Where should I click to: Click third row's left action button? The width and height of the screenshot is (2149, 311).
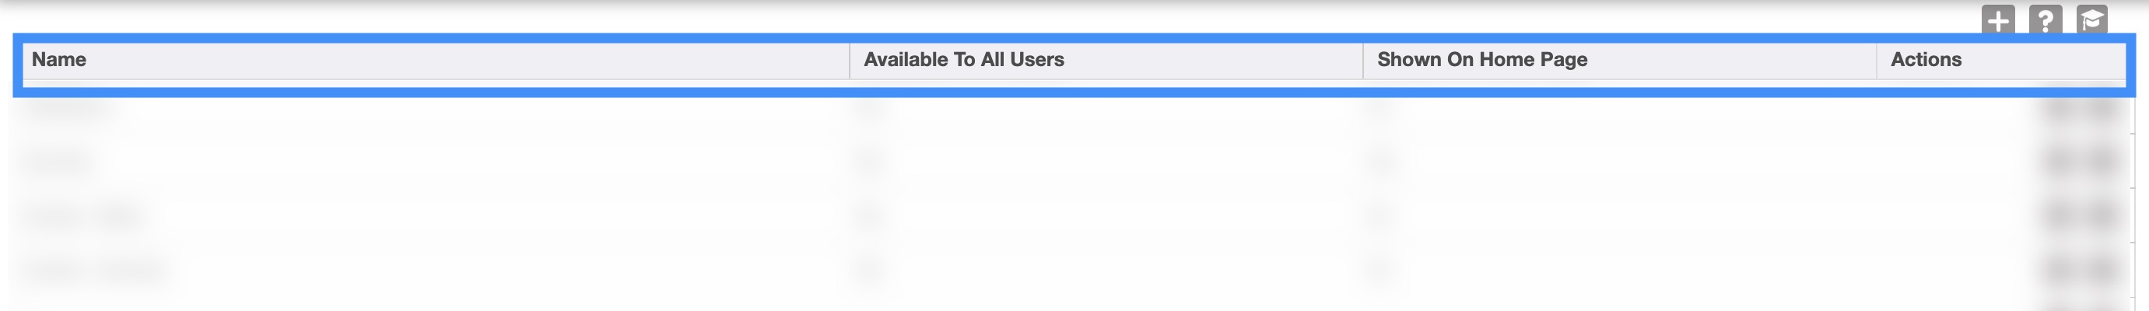(x=2060, y=216)
